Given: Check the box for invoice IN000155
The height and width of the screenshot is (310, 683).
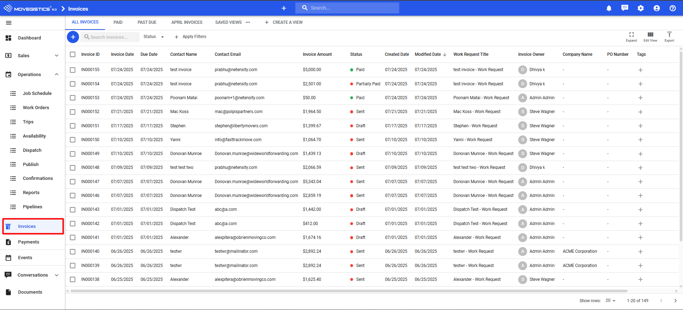Looking at the screenshot, I should coord(73,70).
